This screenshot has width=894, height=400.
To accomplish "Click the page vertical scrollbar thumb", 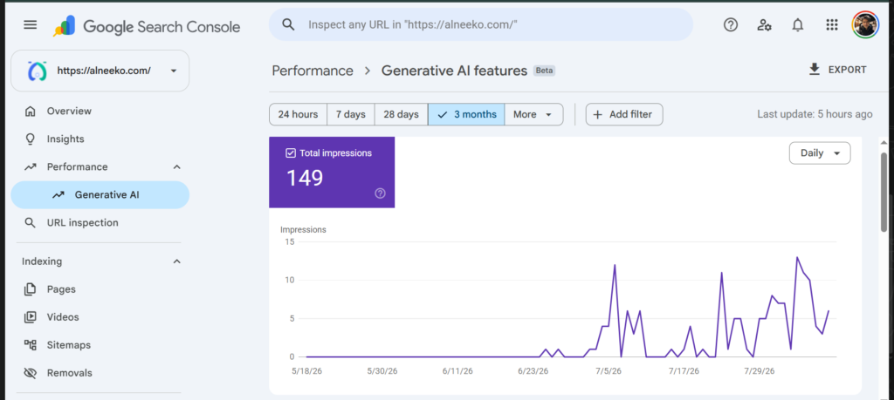I will (884, 192).
